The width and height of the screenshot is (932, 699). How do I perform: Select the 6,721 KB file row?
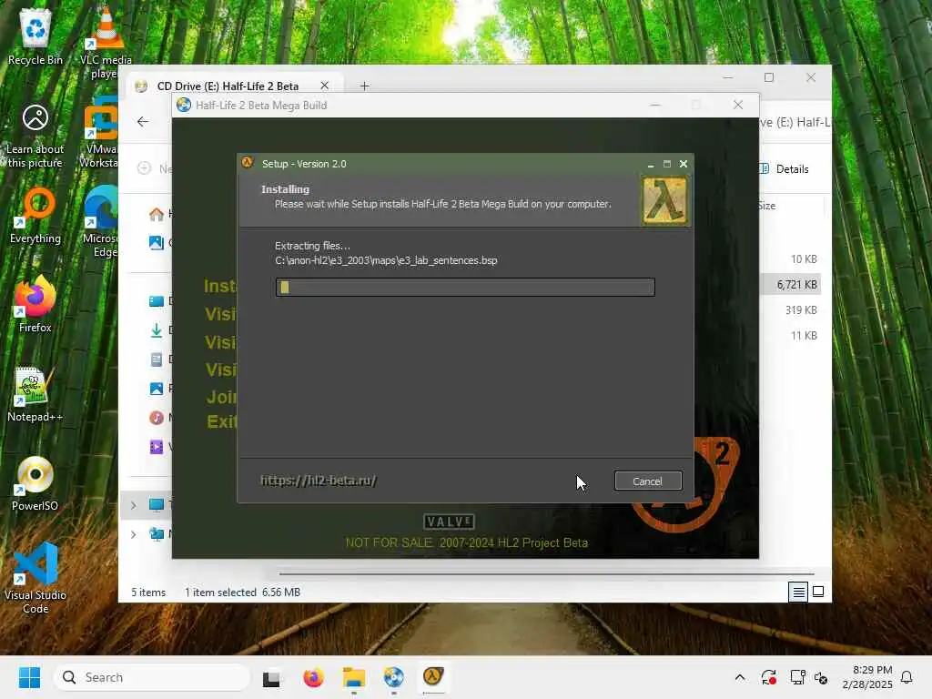[791, 285]
